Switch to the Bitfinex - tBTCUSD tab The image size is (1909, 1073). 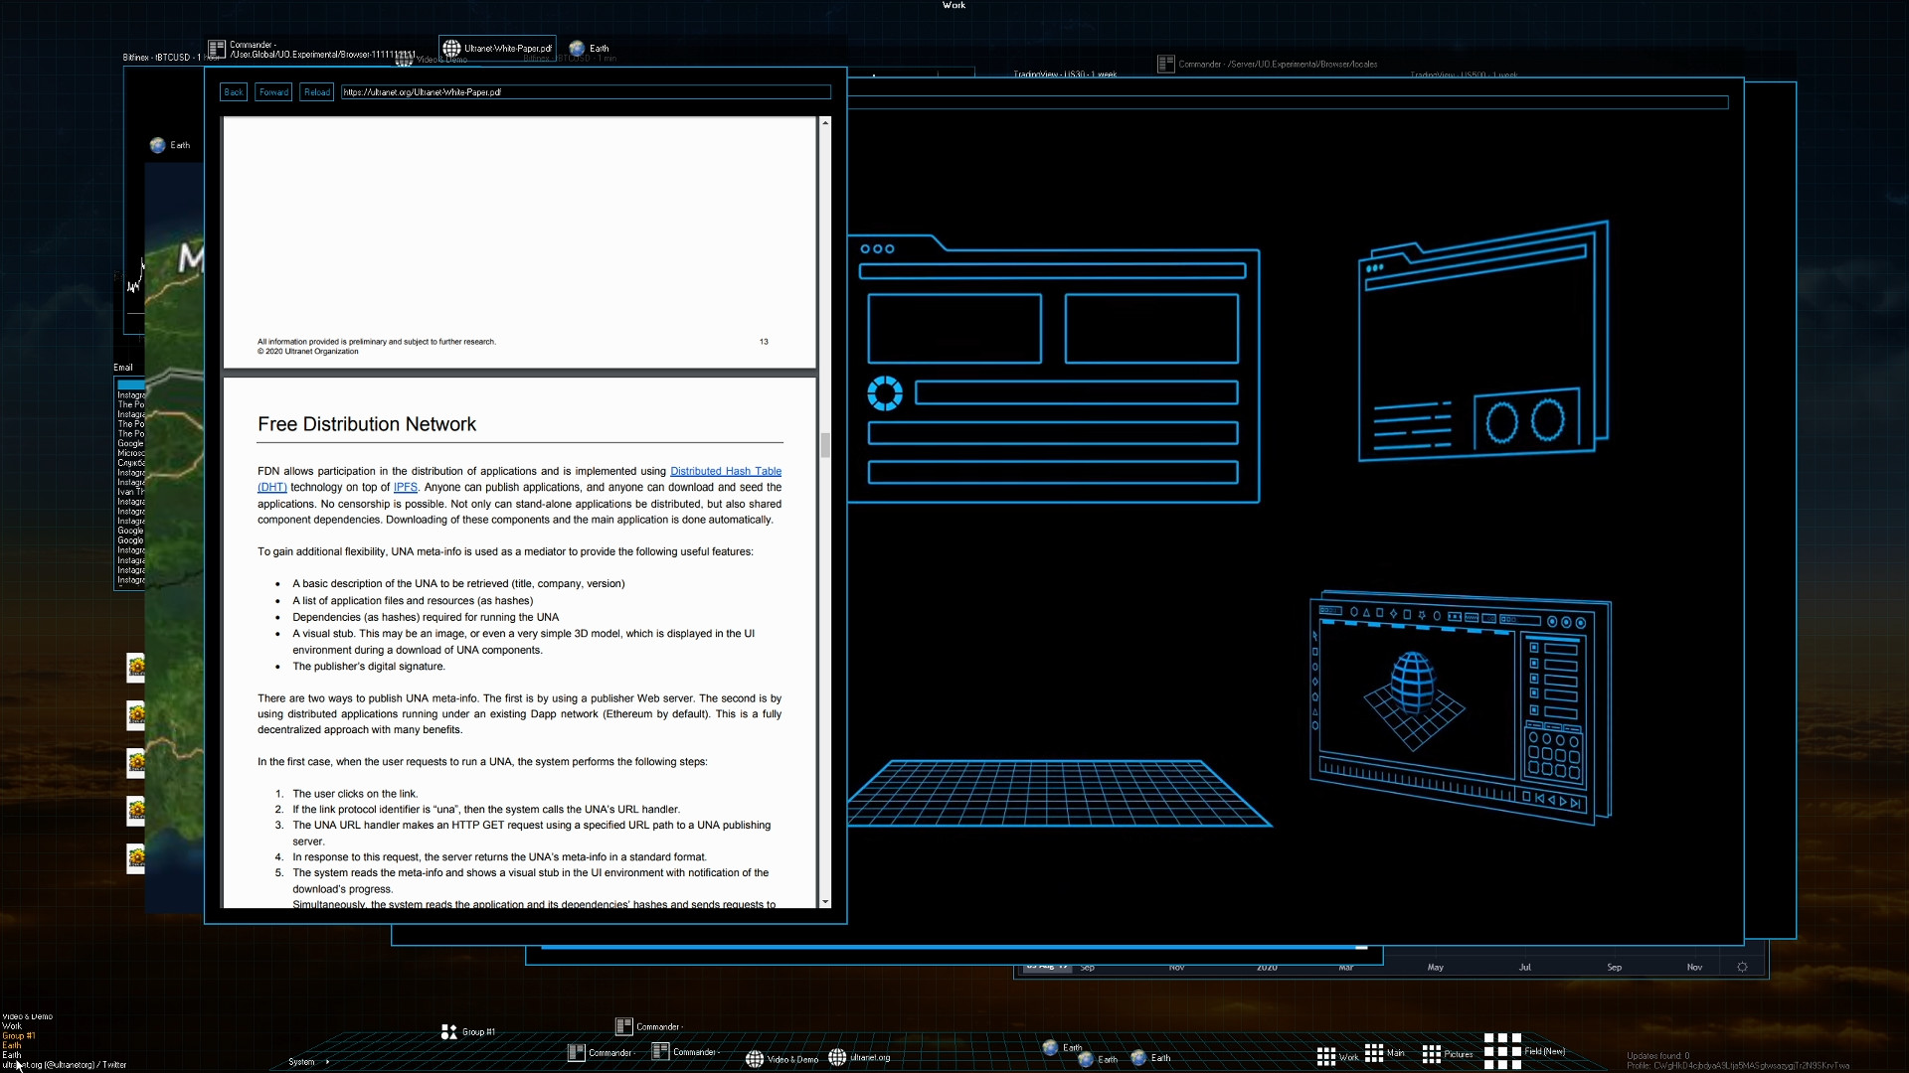click(x=159, y=58)
